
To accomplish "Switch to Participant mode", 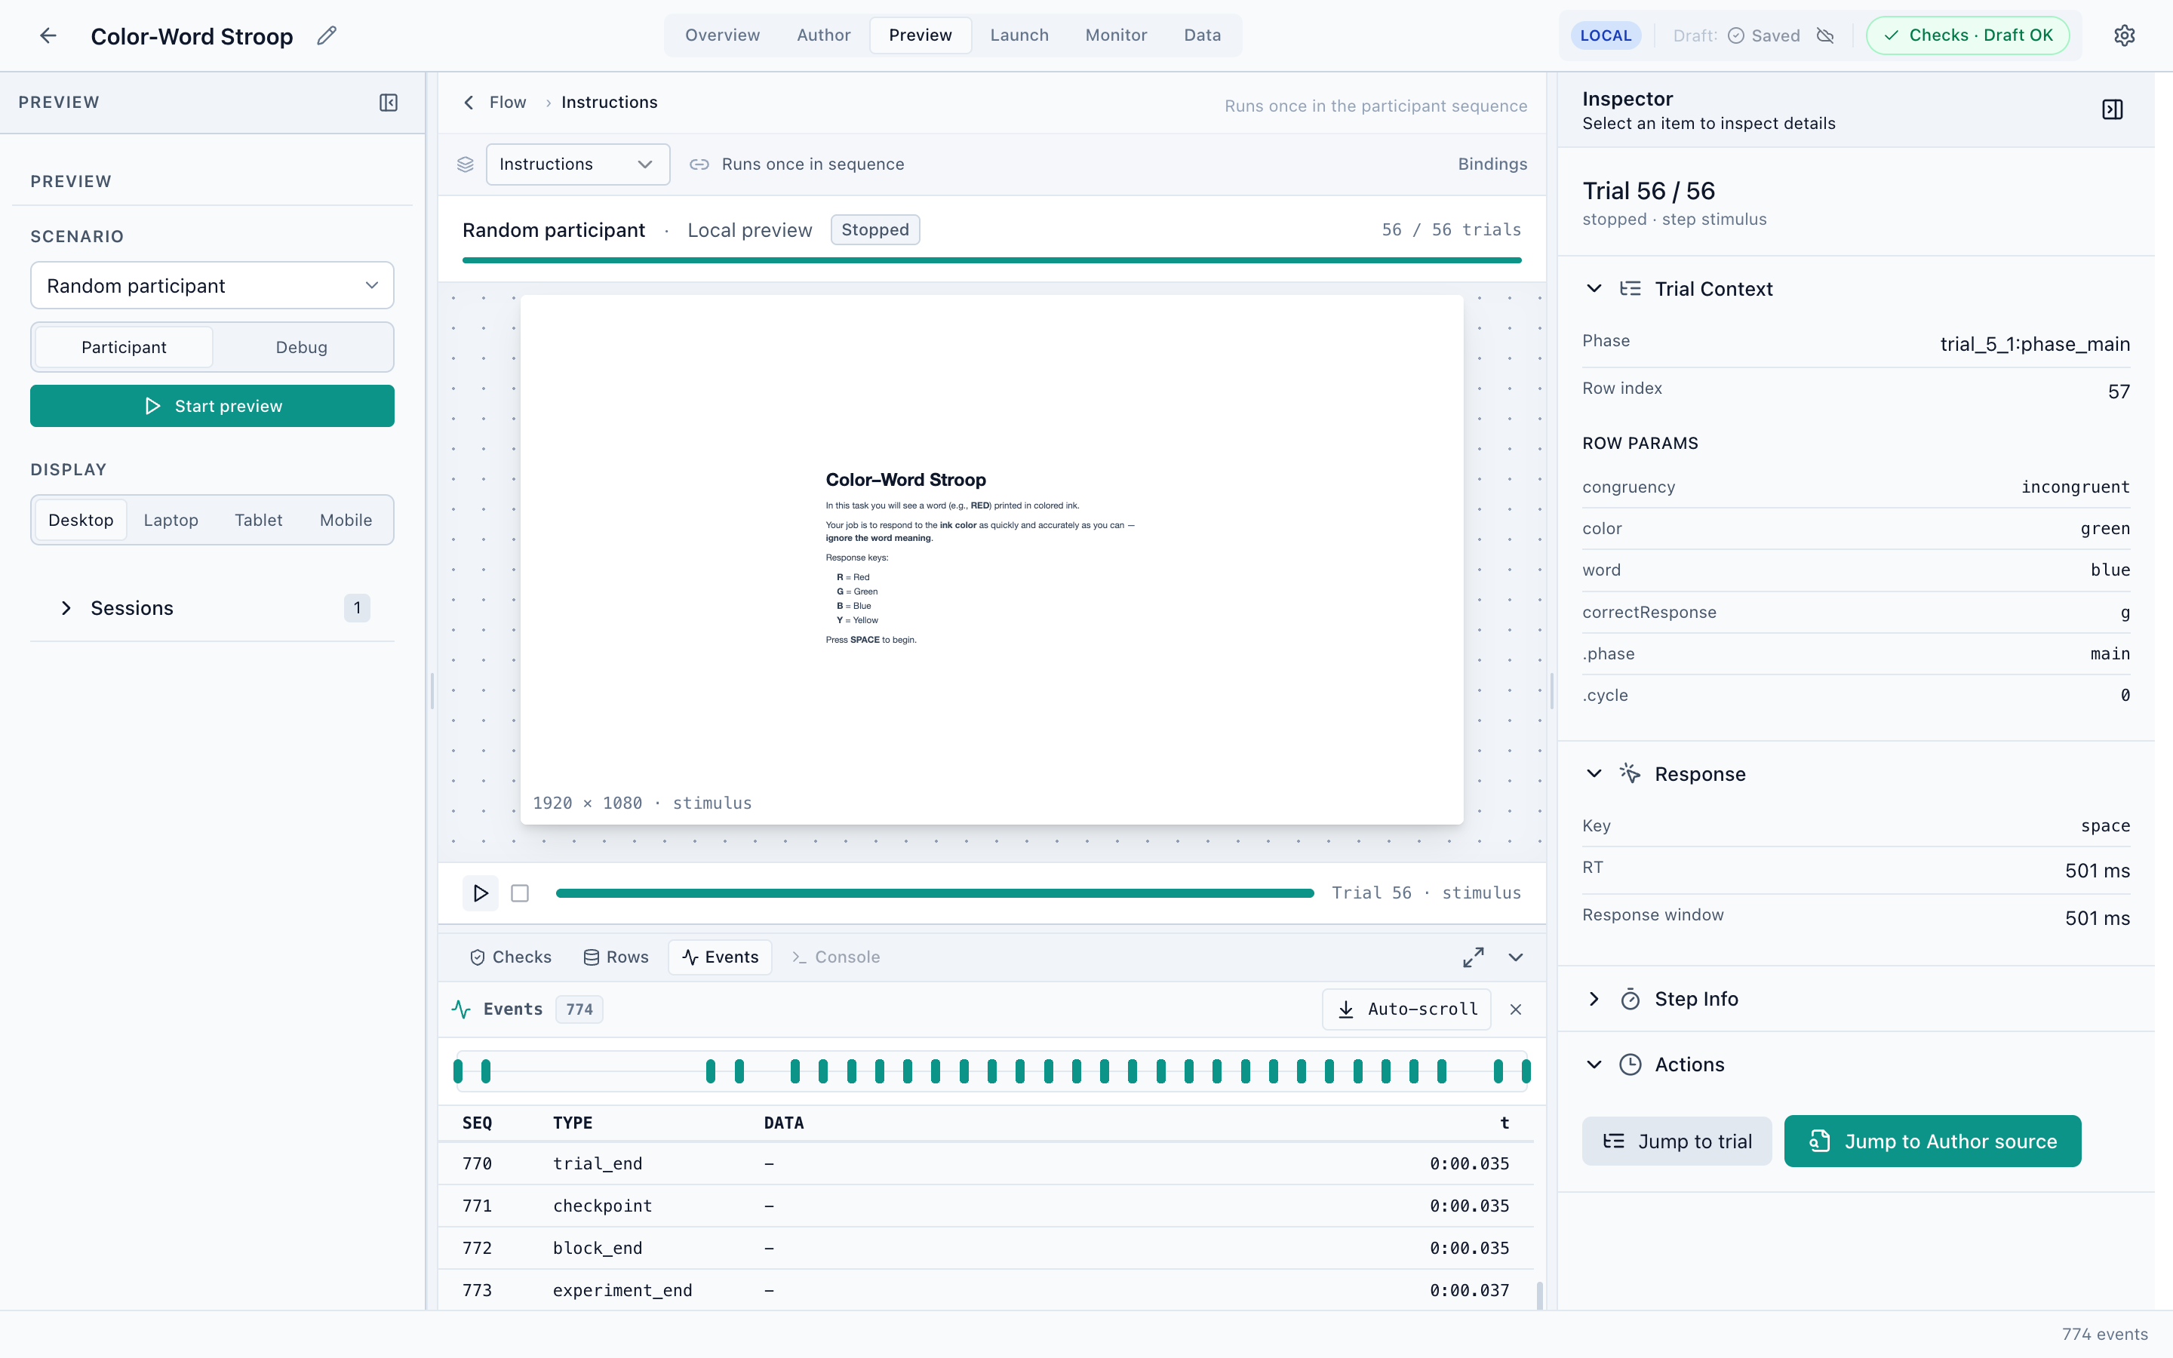I will tap(124, 347).
